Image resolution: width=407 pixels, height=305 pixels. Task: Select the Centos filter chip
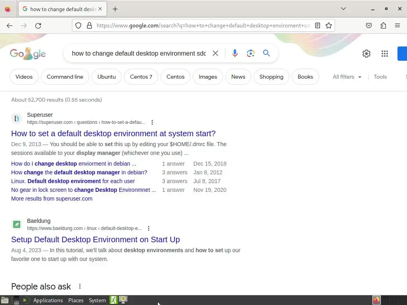175,77
